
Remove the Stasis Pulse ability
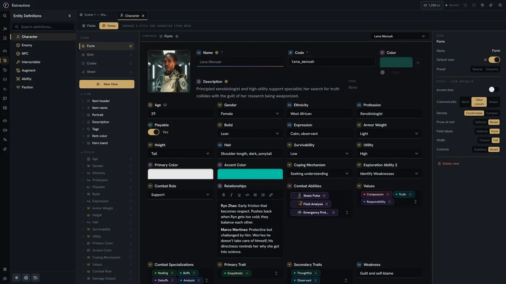coord(324,196)
